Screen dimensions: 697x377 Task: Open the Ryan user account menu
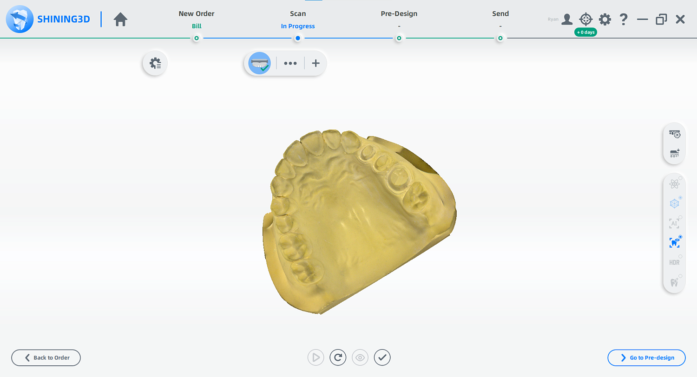pos(566,19)
